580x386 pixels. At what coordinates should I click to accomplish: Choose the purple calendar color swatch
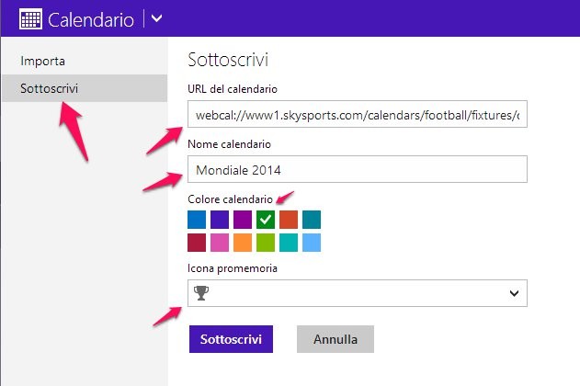[x=243, y=220]
